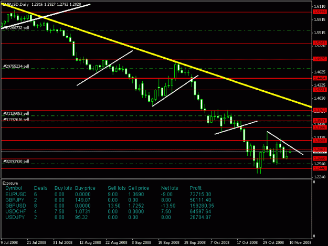Click the 1.5815 value on the price axis
The image size is (328, 246).
click(x=320, y=19)
